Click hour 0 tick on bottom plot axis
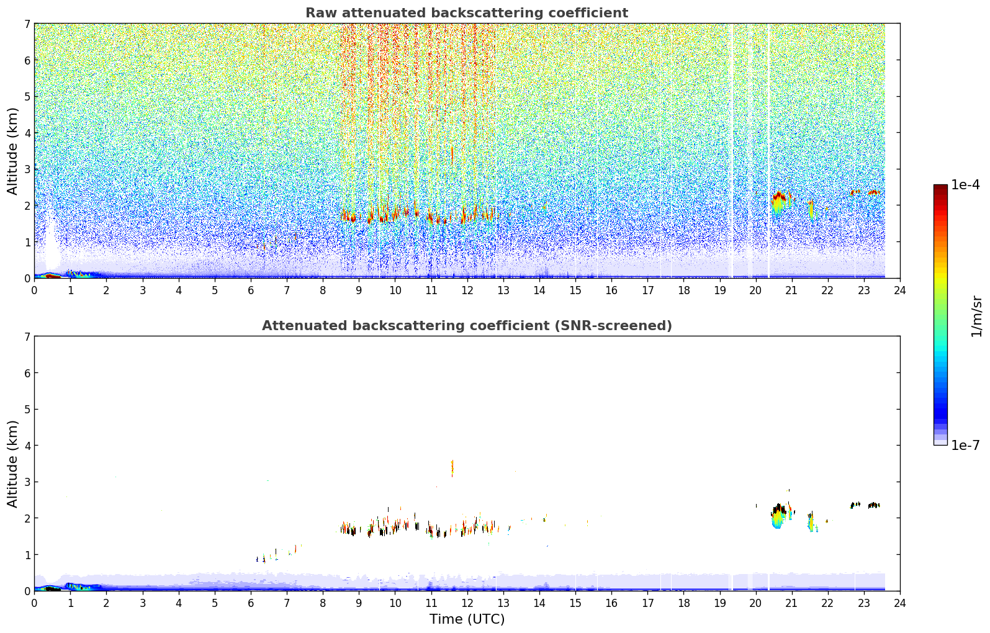The width and height of the screenshot is (990, 633). tap(34, 603)
